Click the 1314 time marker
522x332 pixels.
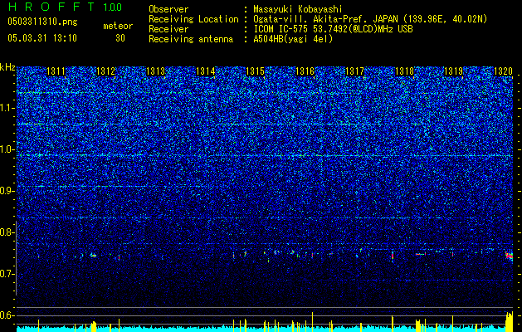(206, 71)
